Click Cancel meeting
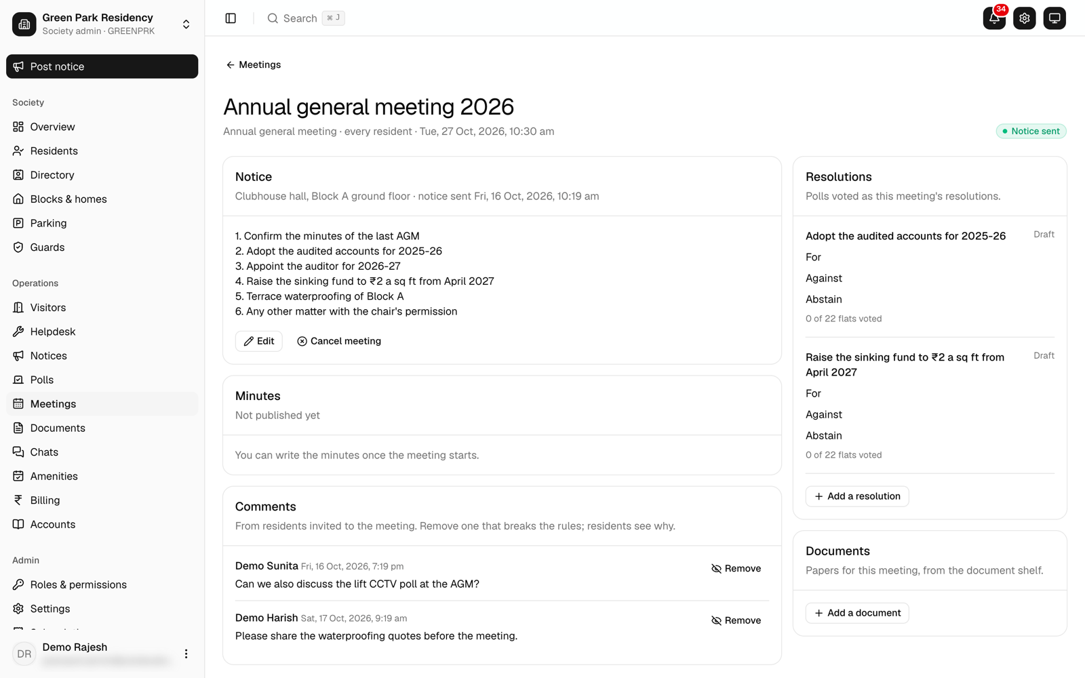The image size is (1085, 678). click(339, 341)
